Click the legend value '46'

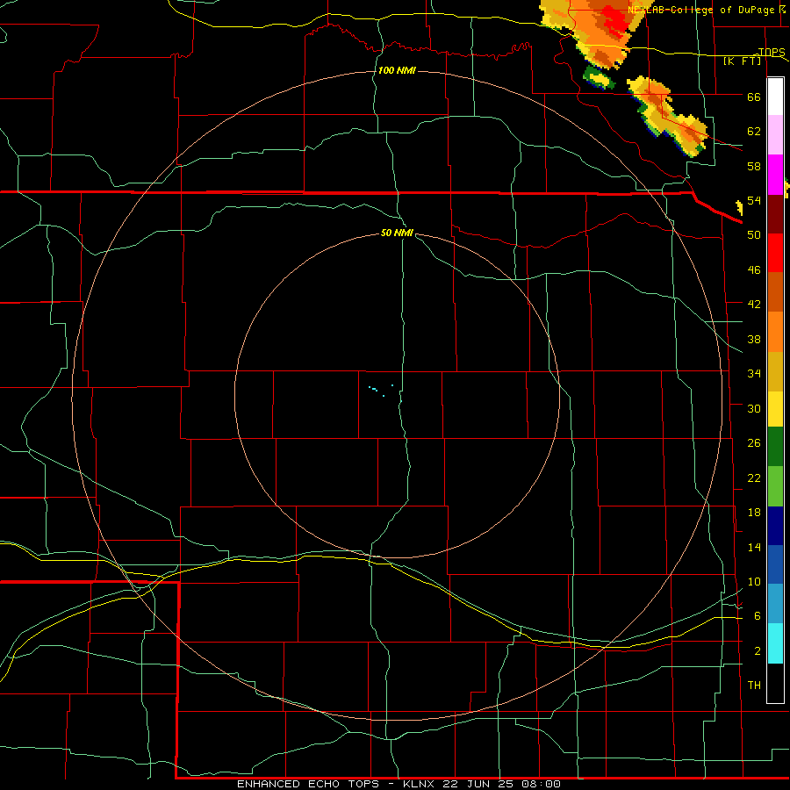[754, 270]
